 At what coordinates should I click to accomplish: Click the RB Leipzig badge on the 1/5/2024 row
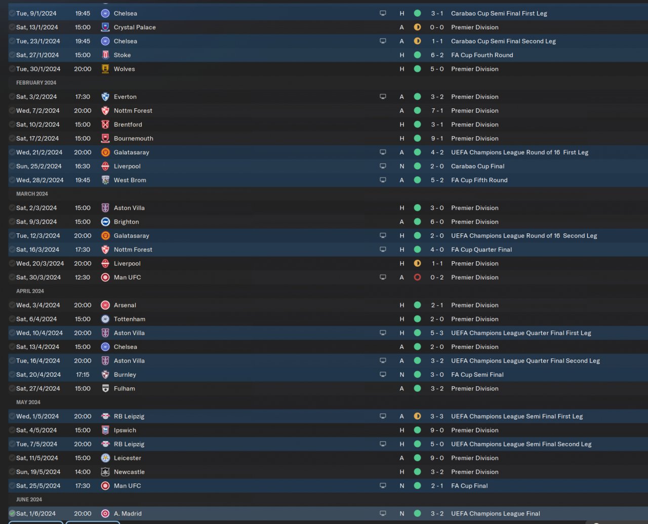[x=105, y=416]
